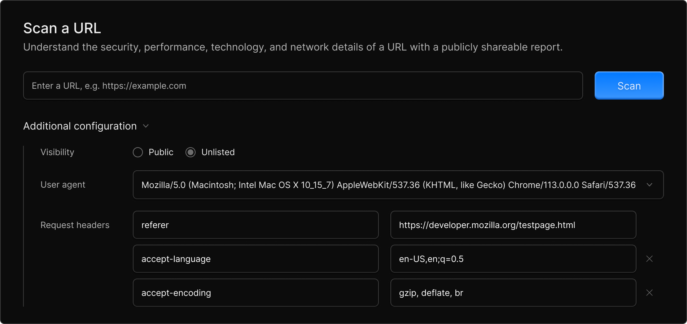687x324 pixels.
Task: Click the gzip, deflate, br value field
Action: [513, 293]
